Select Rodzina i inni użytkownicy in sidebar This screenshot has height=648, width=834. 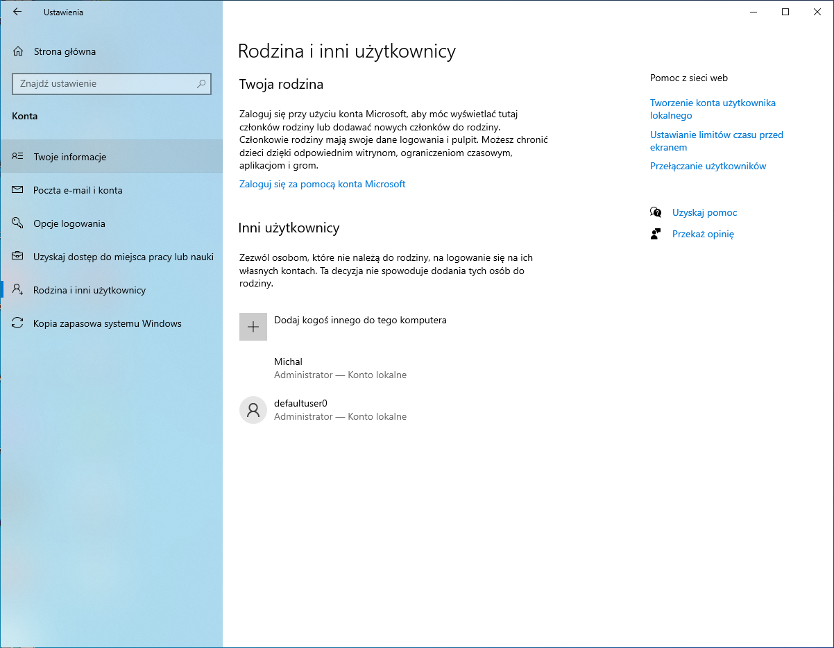(90, 290)
